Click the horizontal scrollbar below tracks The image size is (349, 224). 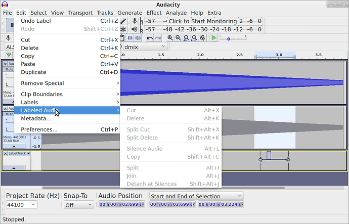pos(163,188)
